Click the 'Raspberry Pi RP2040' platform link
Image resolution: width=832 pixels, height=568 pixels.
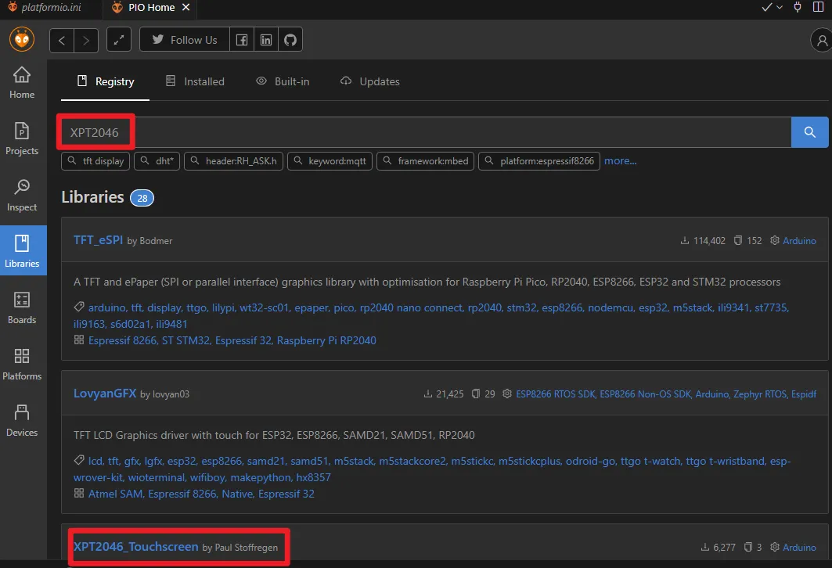[326, 340]
